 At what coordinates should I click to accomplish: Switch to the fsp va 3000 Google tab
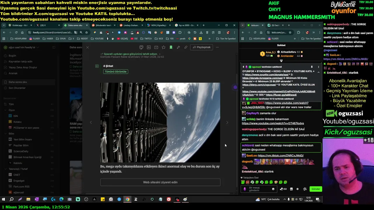186,25
